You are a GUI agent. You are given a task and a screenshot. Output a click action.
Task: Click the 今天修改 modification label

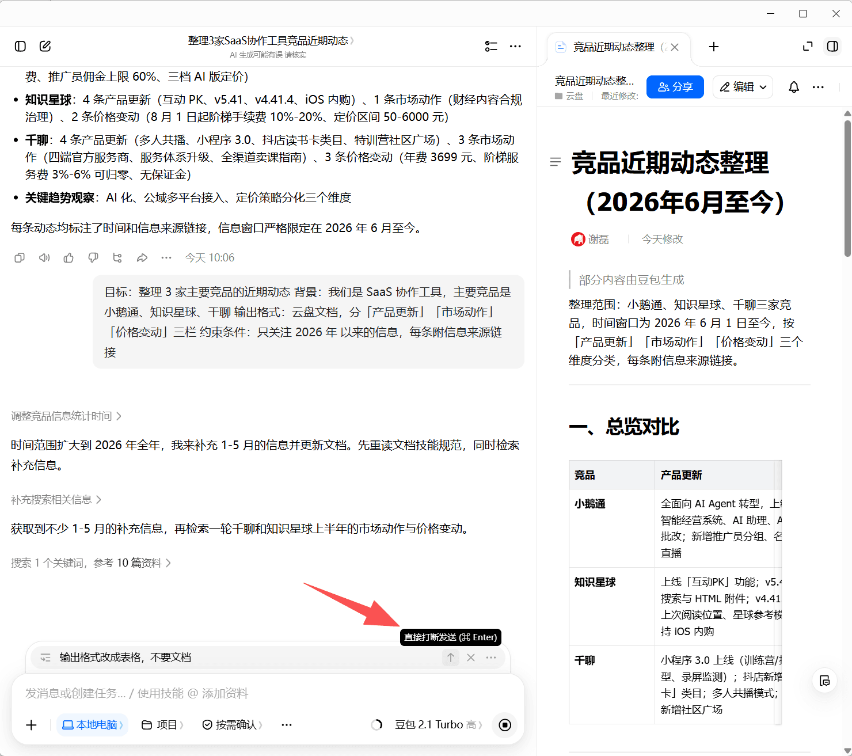[x=662, y=240]
